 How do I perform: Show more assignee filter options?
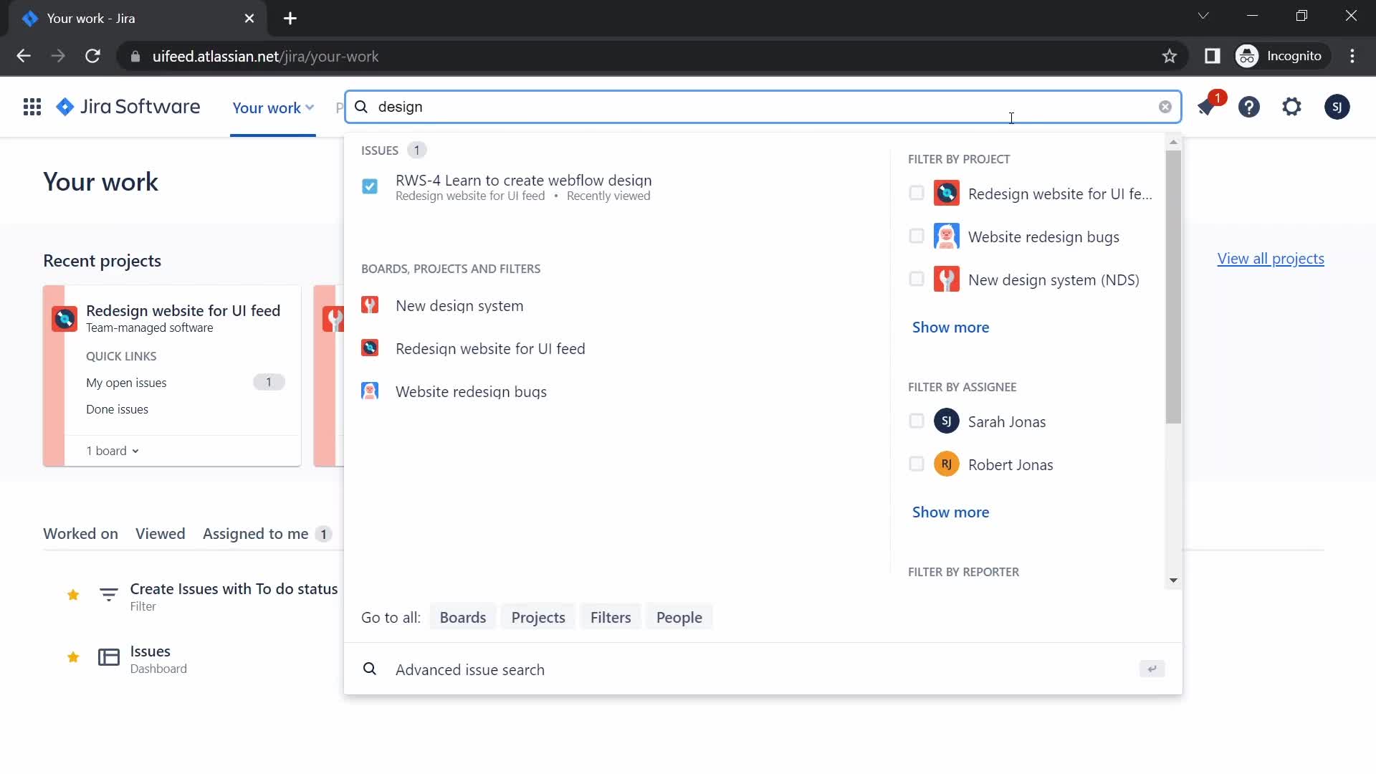[951, 511]
